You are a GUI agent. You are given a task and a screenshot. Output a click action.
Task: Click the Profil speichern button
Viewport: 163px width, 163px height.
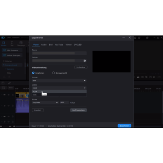point(79,110)
